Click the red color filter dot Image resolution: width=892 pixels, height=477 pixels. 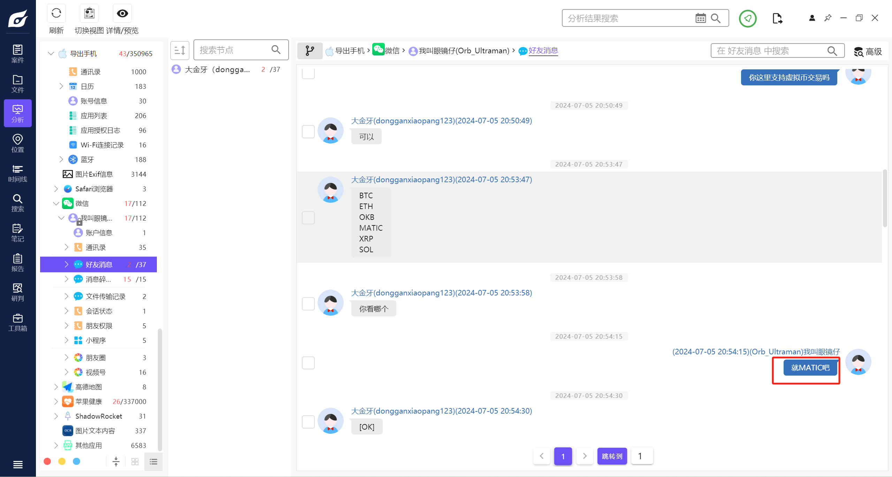pos(47,461)
